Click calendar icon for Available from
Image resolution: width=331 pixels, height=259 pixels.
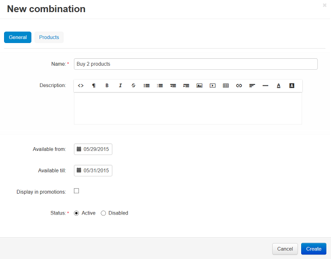(x=79, y=149)
